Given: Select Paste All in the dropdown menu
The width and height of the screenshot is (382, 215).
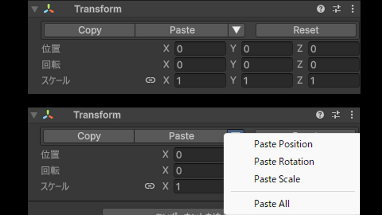Looking at the screenshot, I should click(272, 204).
